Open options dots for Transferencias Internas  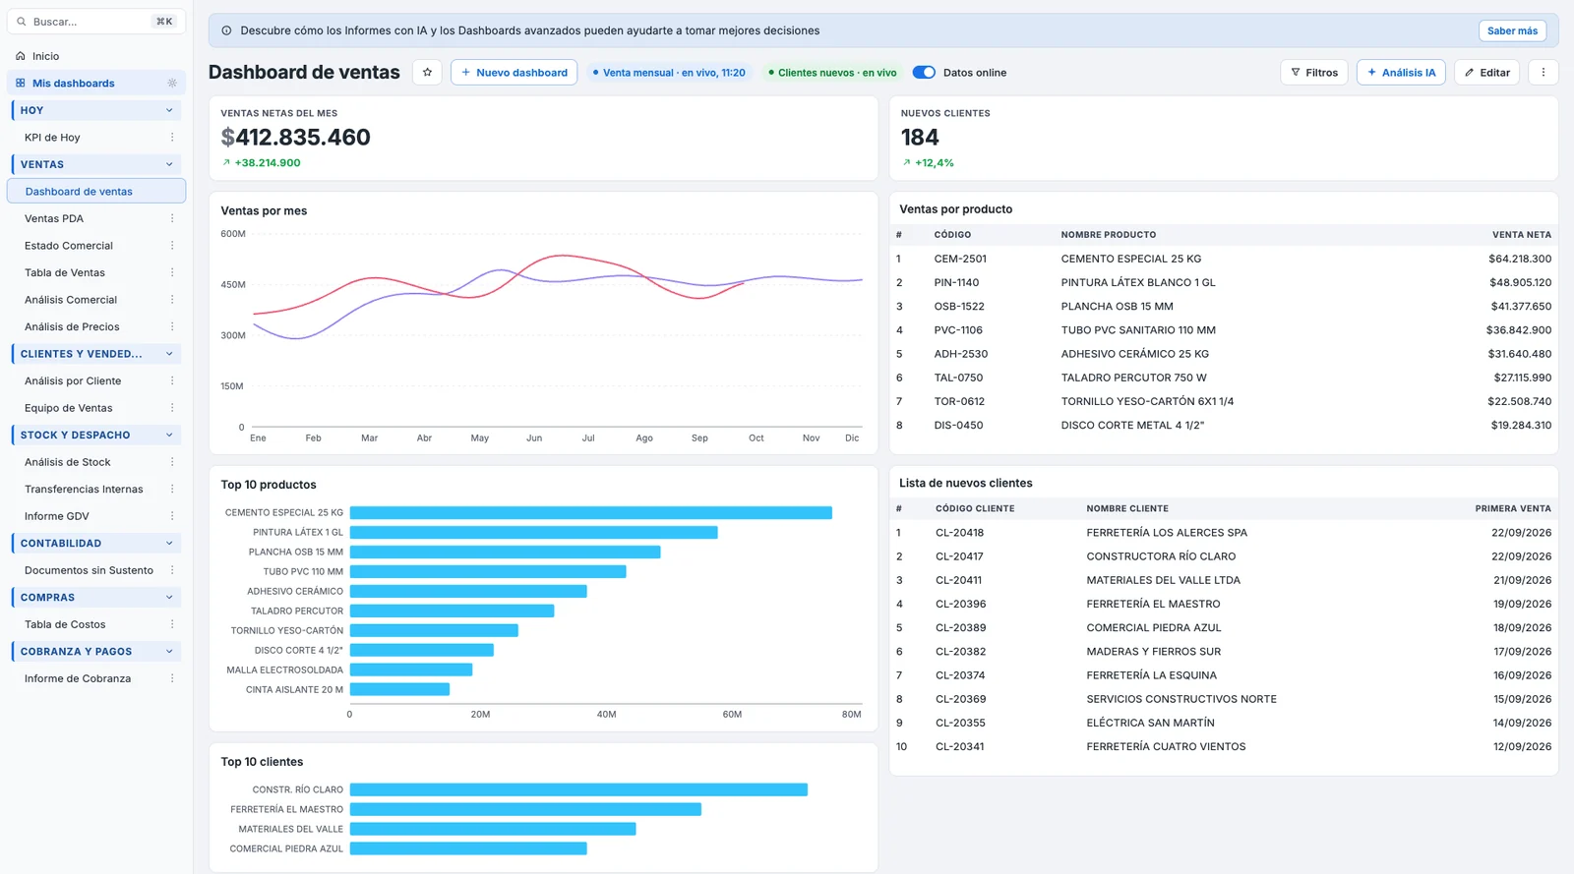pos(172,489)
